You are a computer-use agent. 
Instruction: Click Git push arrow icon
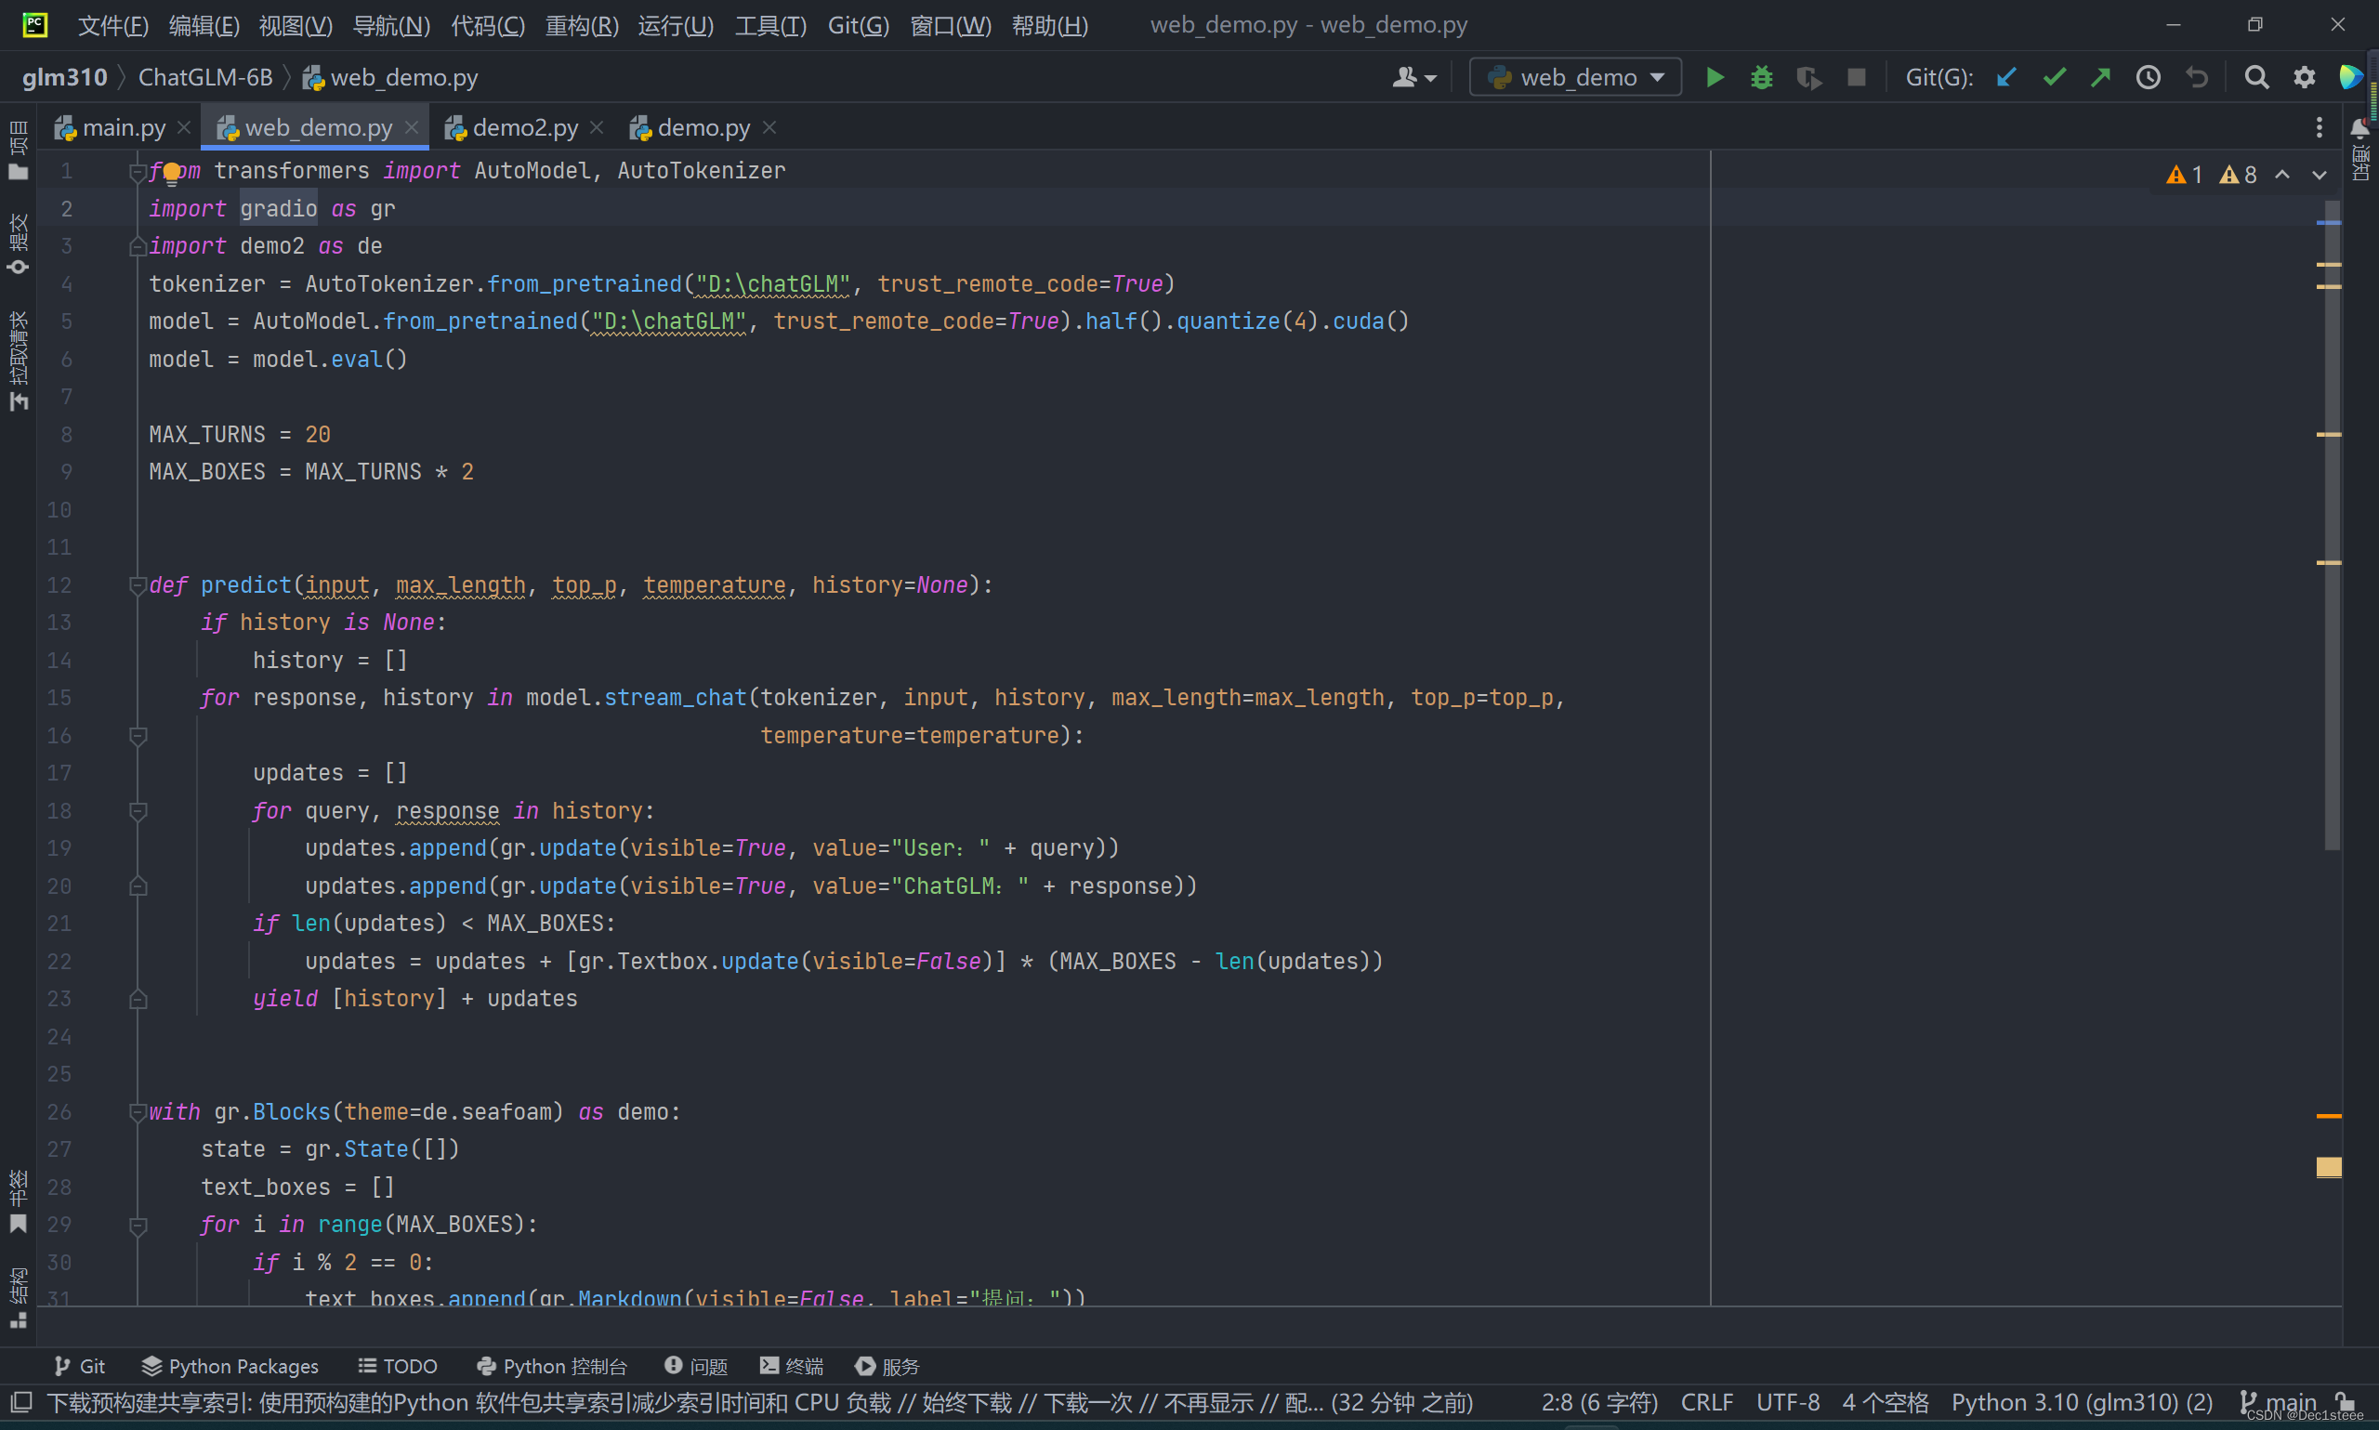[2100, 77]
